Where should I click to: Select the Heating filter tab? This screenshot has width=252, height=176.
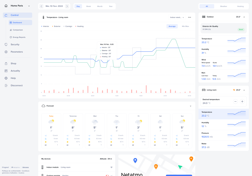tap(240, 6)
